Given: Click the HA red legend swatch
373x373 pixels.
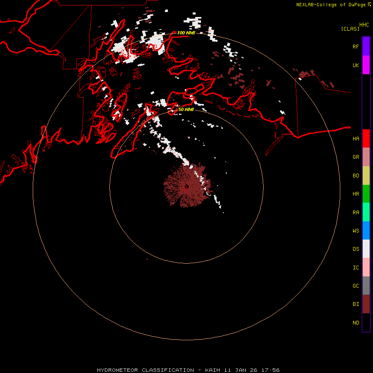Looking at the screenshot, I should [x=366, y=138].
